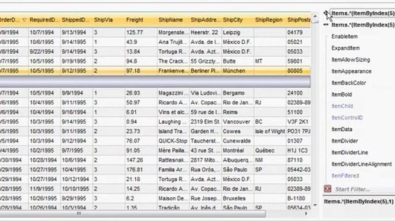Viewport: 395px width, 222px height.
Task: Click the Rattlesnak... ship name cell
Action: click(x=173, y=160)
